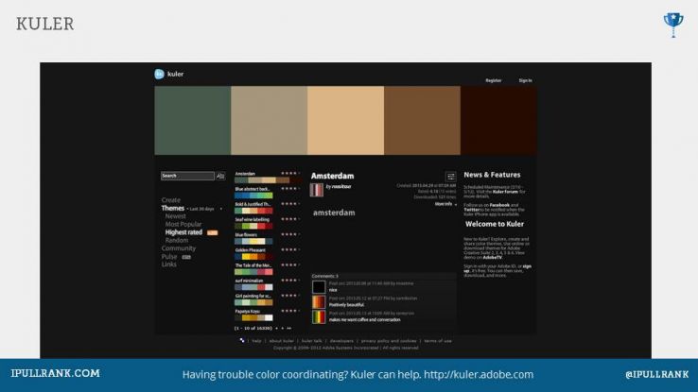The width and height of the screenshot is (698, 392).
Task: Open the Create menu item
Action: pos(171,199)
